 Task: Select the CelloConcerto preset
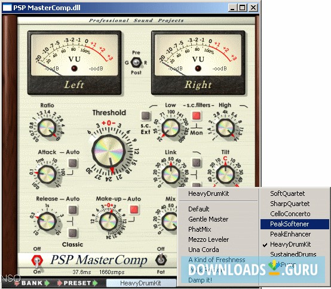point(295,214)
